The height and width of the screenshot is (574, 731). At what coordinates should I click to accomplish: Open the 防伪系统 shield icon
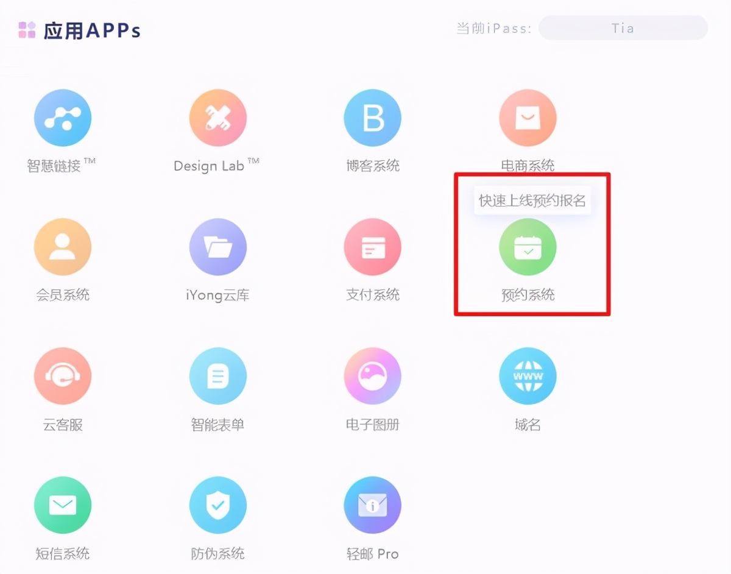pyautogui.click(x=218, y=505)
